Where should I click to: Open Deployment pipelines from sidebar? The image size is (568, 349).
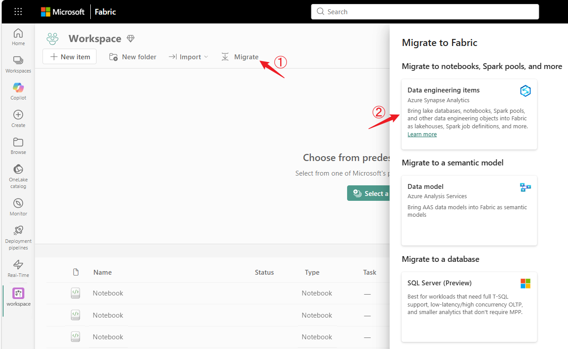tap(18, 238)
